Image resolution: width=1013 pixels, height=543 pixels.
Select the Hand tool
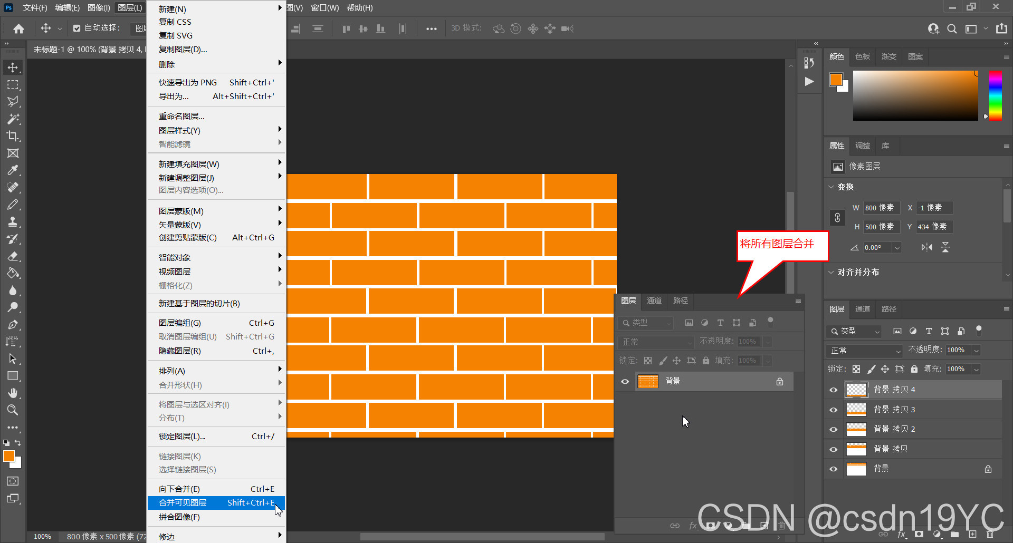tap(13, 393)
